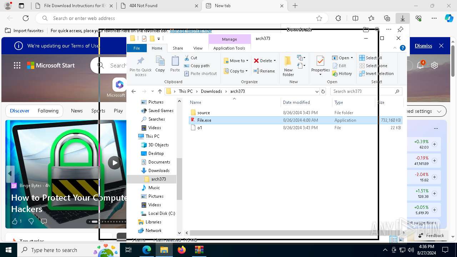Pin the Edge Downloads panel
Image resolution: width=457 pixels, height=257 pixels.
click(x=400, y=30)
